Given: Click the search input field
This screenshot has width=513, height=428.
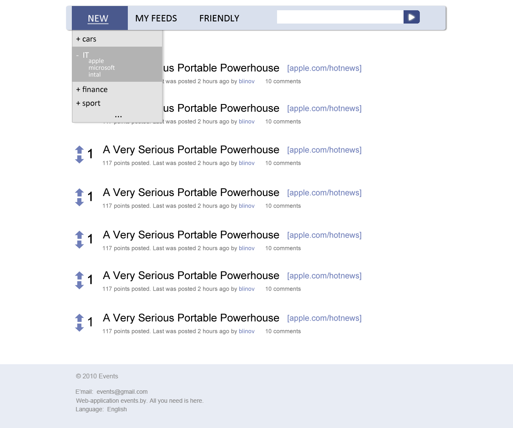Looking at the screenshot, I should (340, 17).
